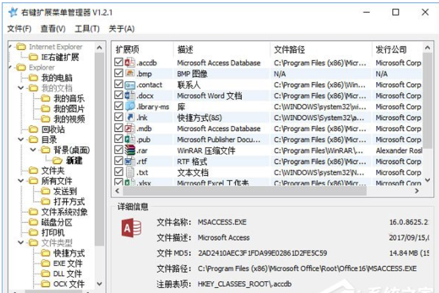Collapse the 文件类型 tree node
Screen dimensions: 439x293
[20, 242]
